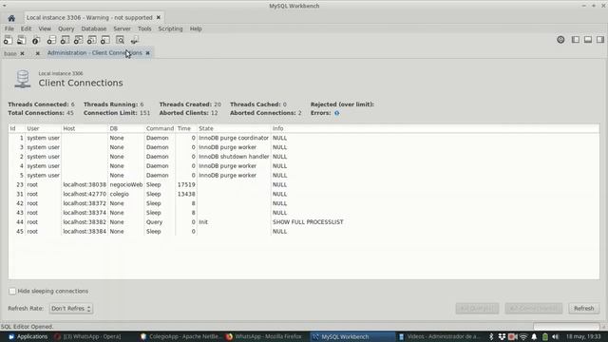Switch to ColegioApp - Apache NetBeans window

pyautogui.click(x=180, y=336)
